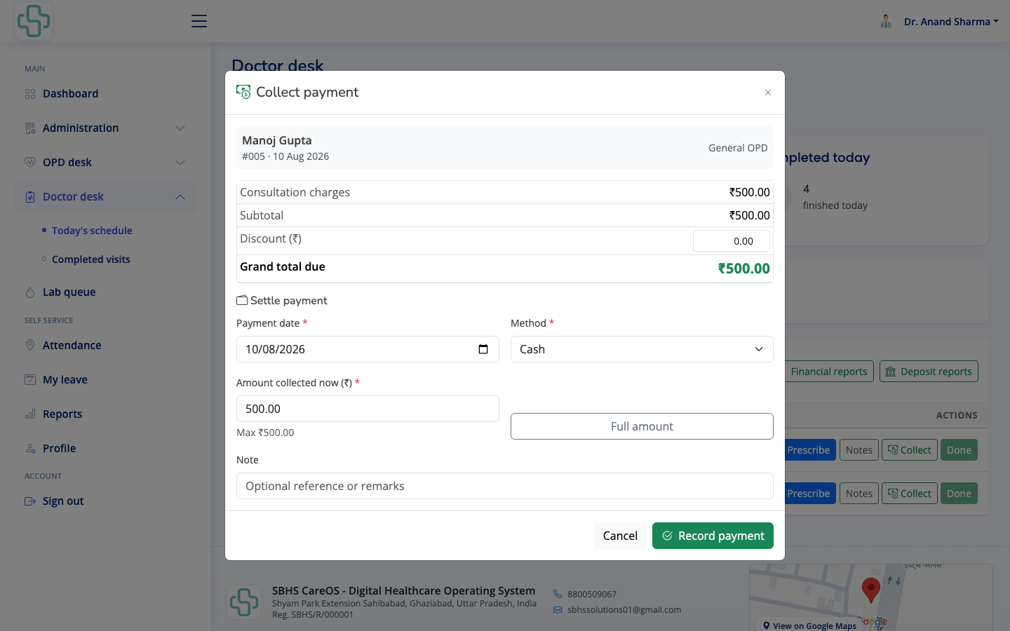Open My leave page
The height and width of the screenshot is (631, 1010).
(x=65, y=380)
